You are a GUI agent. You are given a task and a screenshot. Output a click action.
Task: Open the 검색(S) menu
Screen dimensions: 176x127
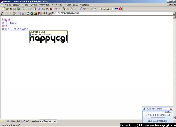[34, 5]
